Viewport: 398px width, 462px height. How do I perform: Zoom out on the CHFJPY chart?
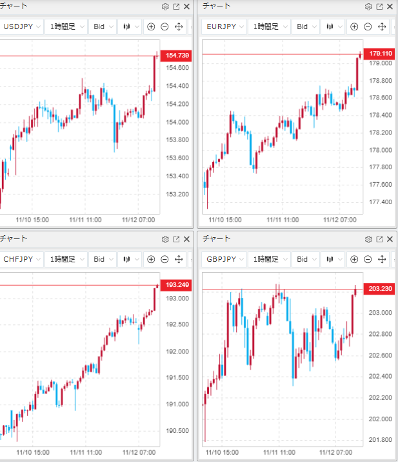click(x=165, y=259)
